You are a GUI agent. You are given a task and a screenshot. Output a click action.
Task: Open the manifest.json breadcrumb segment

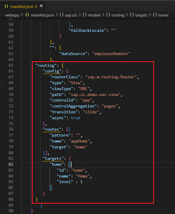(42, 15)
